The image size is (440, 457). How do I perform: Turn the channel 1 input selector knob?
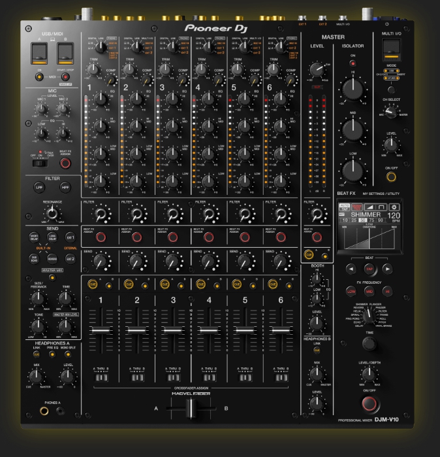pos(101,47)
